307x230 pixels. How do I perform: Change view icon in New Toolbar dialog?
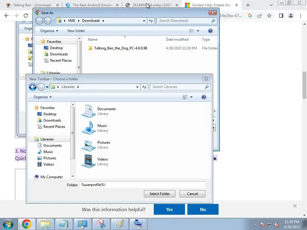[185, 97]
